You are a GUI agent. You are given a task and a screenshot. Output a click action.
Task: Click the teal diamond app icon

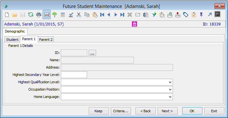click(6, 6)
